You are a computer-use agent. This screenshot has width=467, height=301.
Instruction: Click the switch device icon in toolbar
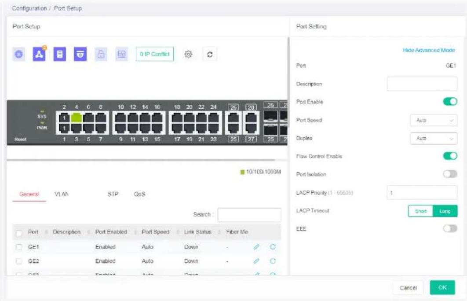[59, 54]
